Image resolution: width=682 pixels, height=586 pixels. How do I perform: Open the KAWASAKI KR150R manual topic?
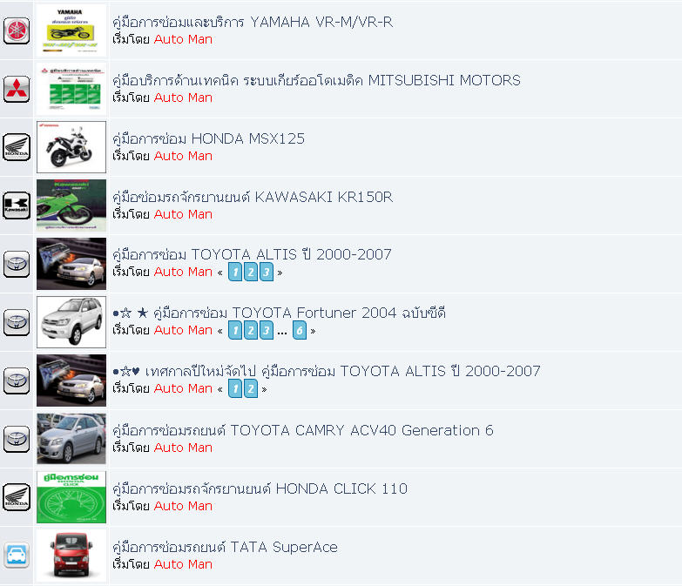[253, 197]
